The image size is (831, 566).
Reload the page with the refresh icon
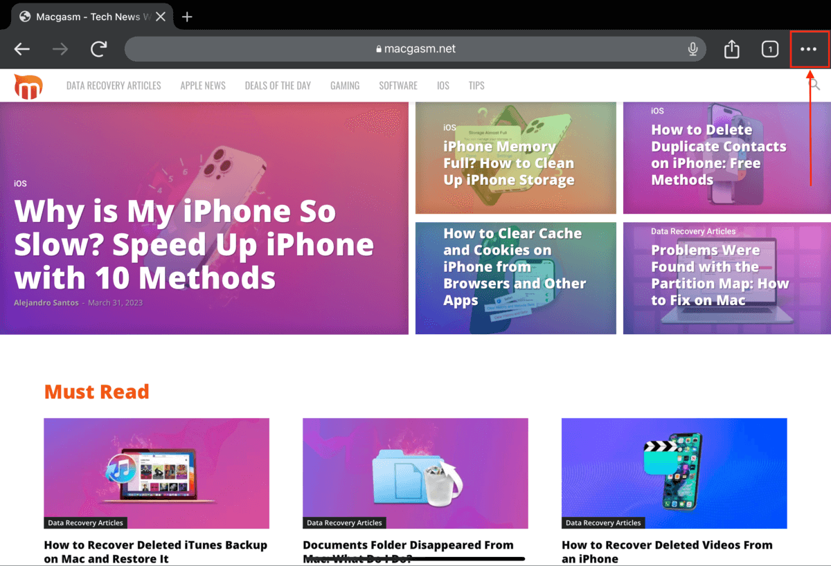tap(99, 49)
